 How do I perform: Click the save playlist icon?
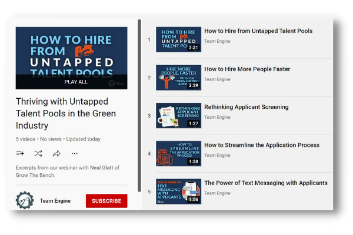[20, 153]
